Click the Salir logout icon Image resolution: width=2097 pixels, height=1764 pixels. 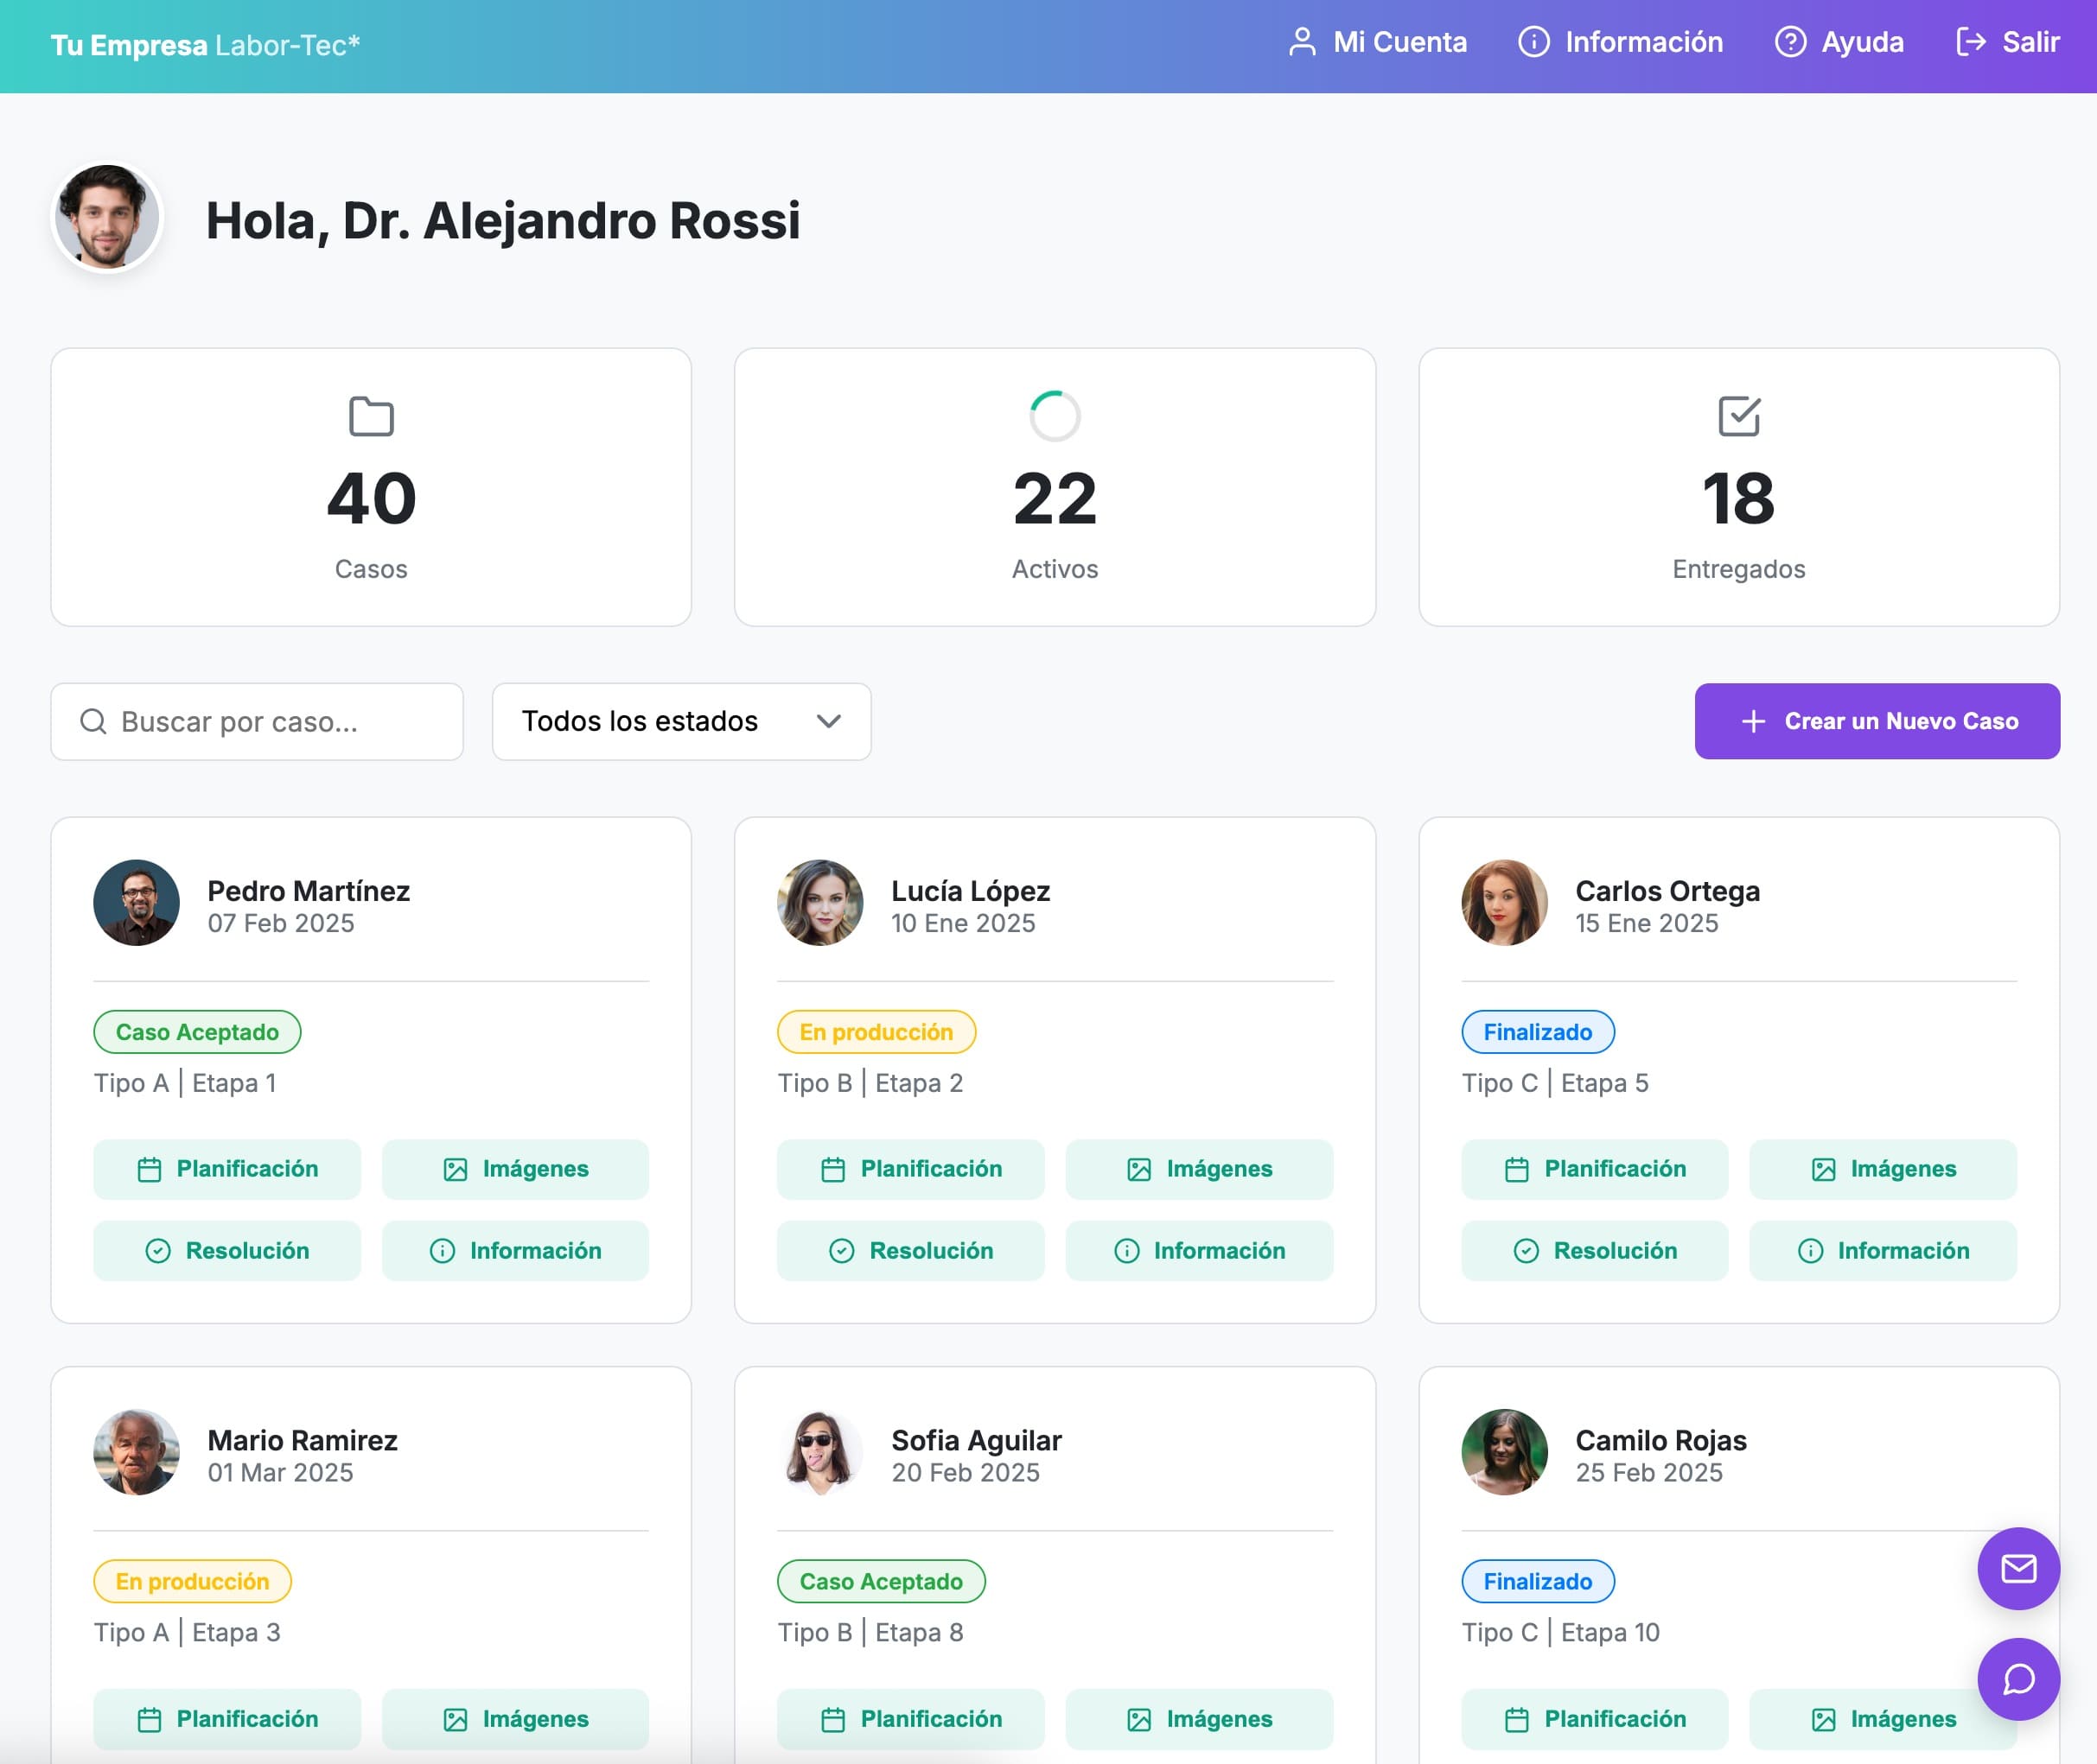[1970, 42]
